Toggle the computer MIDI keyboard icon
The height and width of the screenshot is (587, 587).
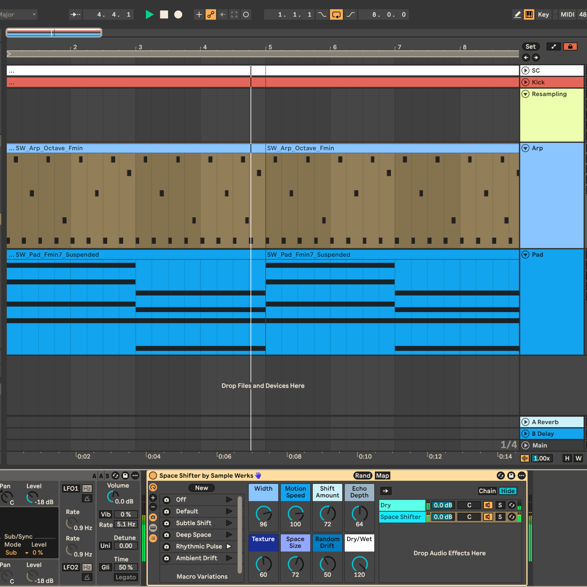(x=529, y=15)
